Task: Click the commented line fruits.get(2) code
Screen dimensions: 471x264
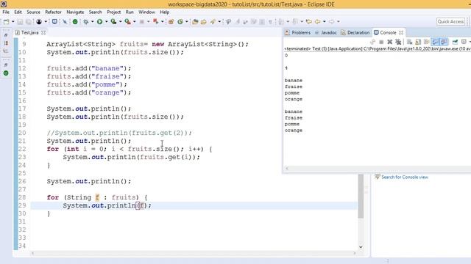Action: pos(119,133)
